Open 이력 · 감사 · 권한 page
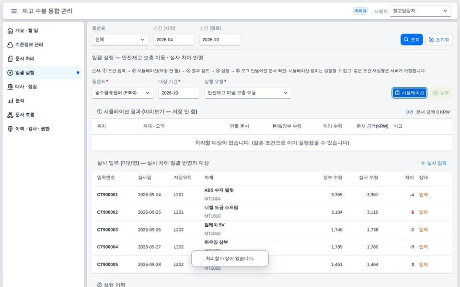The image size is (460, 287). click(43, 129)
